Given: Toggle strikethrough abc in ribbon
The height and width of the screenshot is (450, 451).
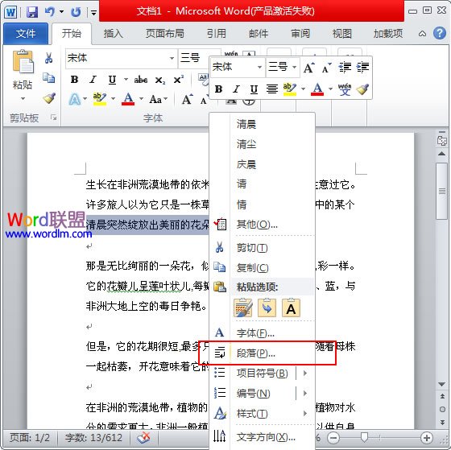Looking at the screenshot, I should (141, 80).
